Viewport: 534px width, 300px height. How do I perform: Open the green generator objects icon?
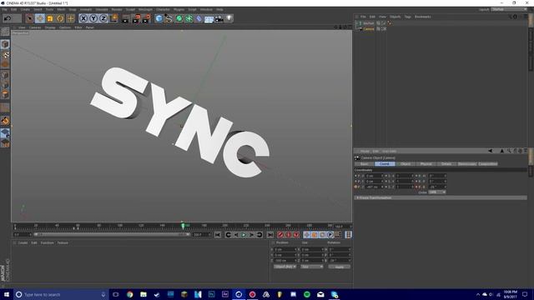tap(179, 18)
